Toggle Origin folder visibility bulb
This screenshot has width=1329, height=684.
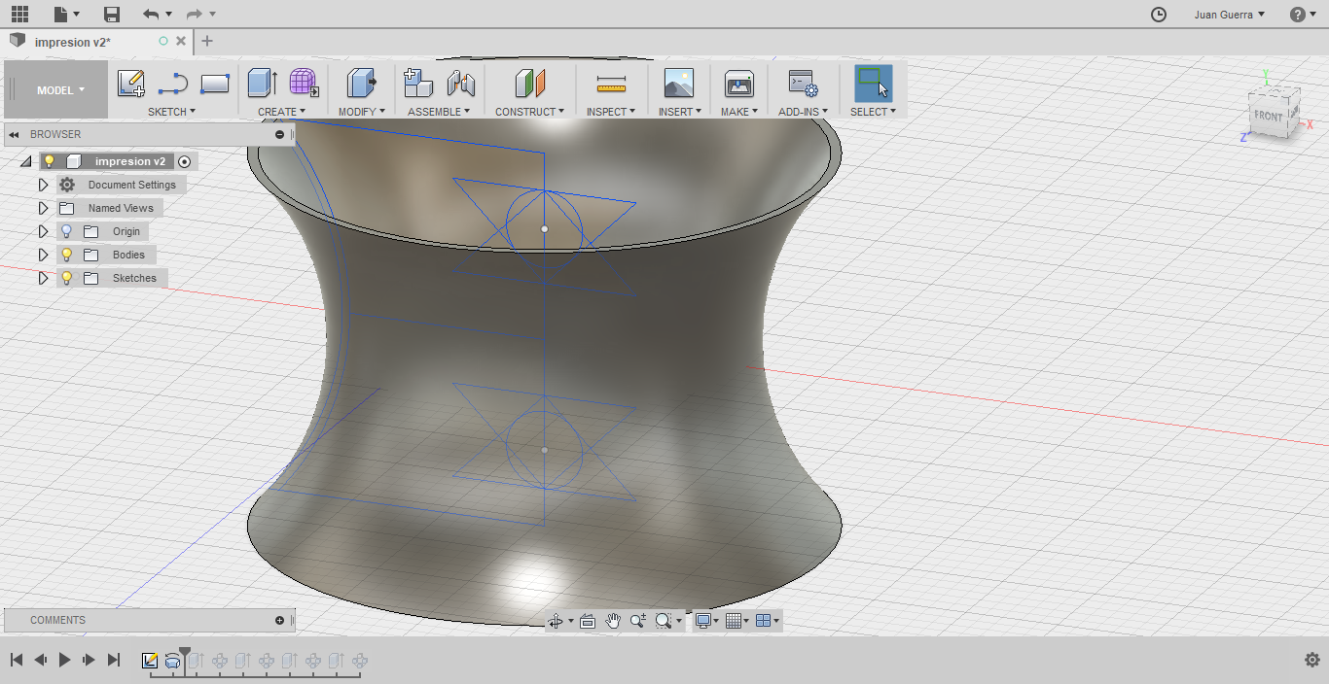66,231
